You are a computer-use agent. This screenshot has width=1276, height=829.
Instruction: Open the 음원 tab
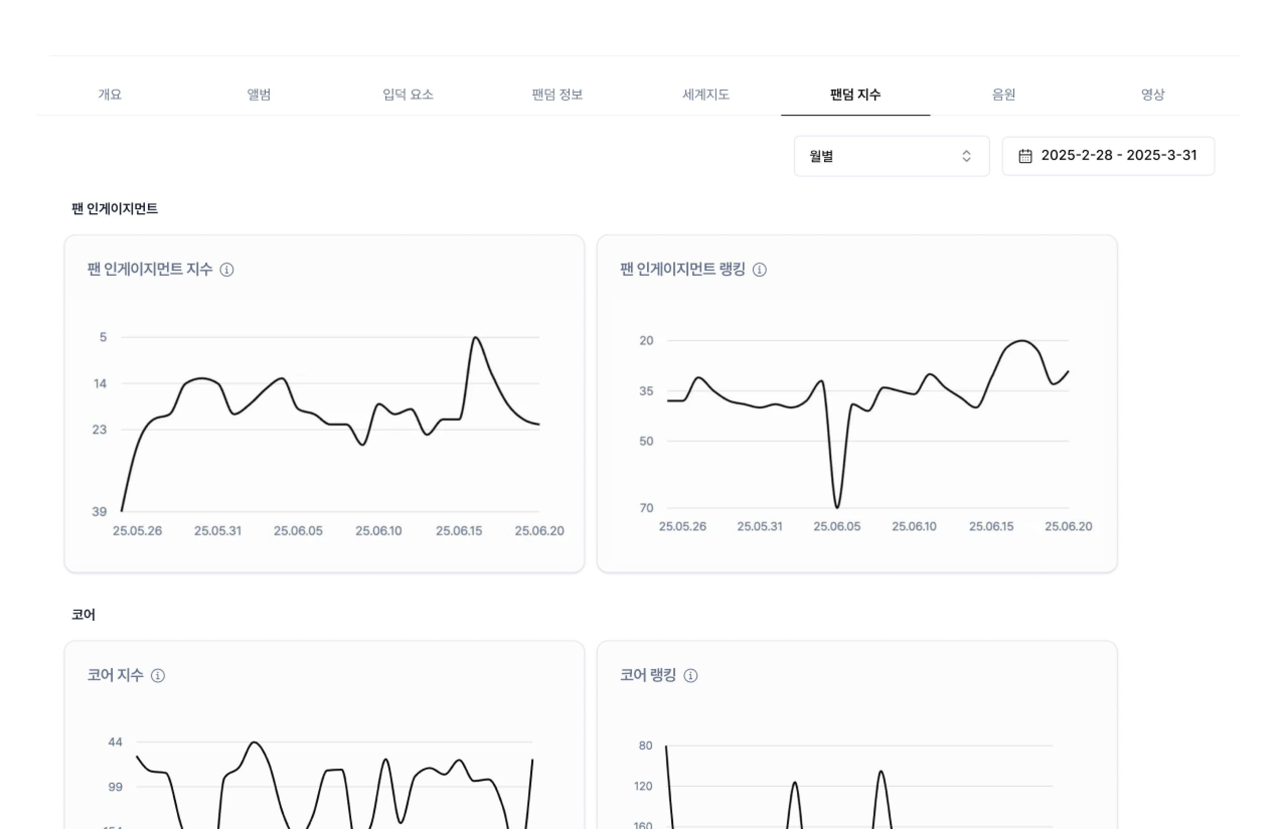point(1004,94)
